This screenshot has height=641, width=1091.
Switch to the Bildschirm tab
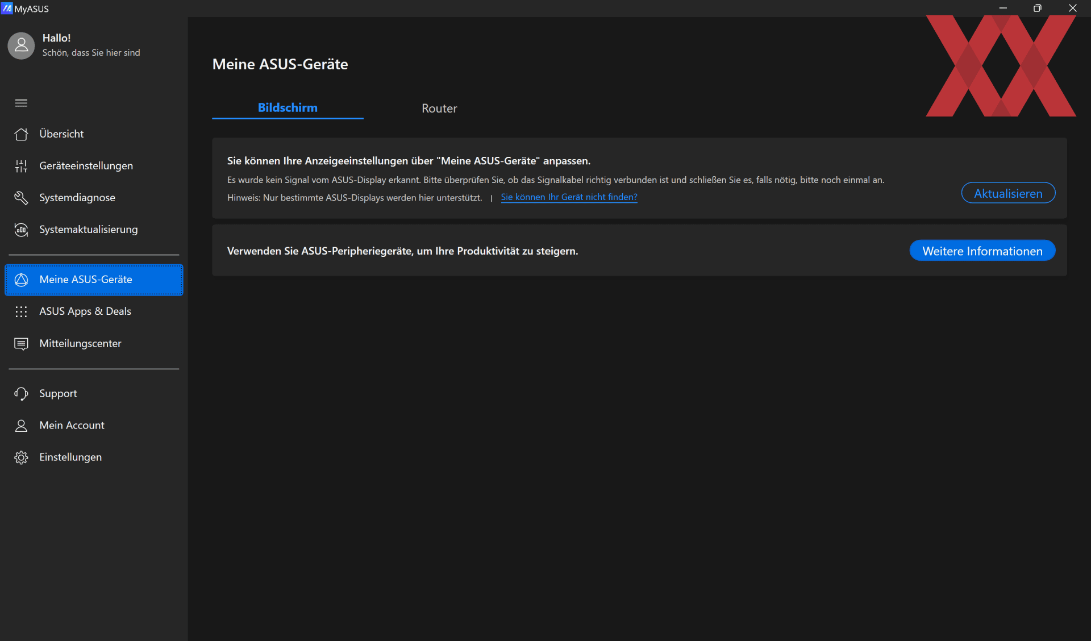pyautogui.click(x=288, y=108)
